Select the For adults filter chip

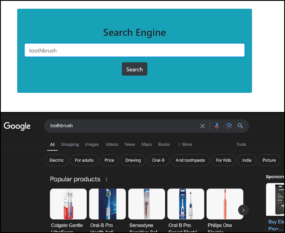[x=84, y=160]
